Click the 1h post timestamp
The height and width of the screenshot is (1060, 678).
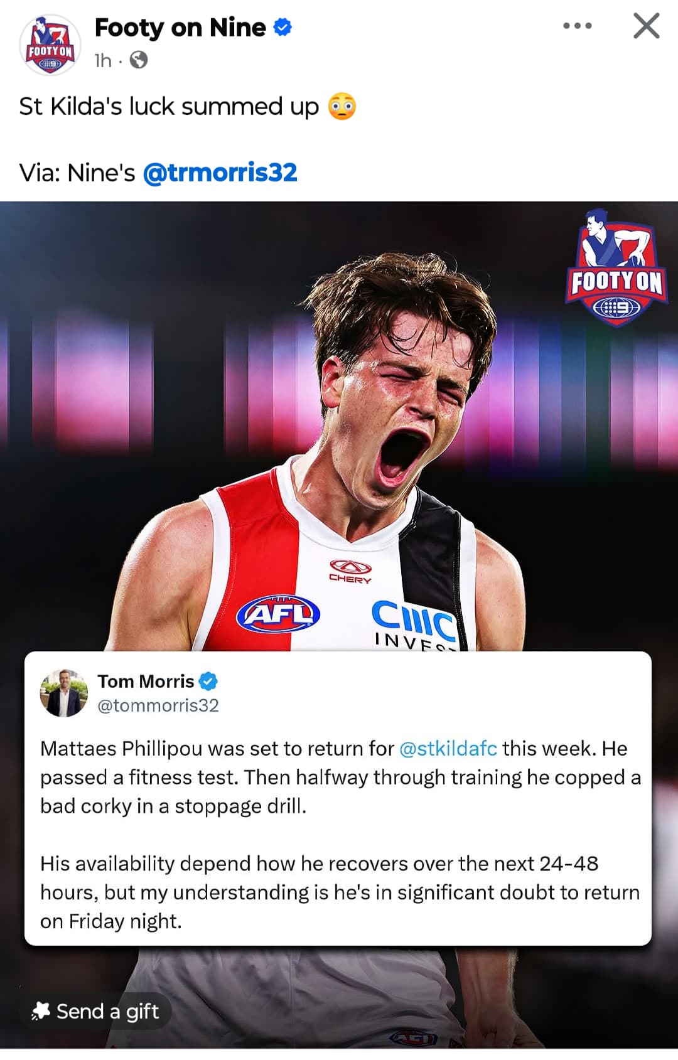click(x=103, y=60)
